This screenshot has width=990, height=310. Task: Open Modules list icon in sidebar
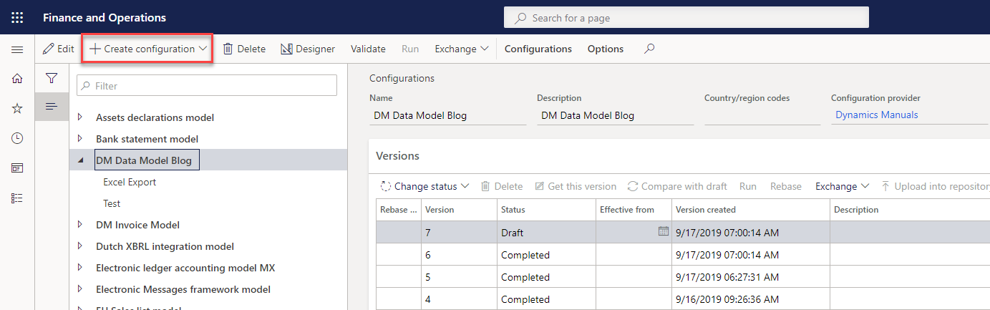[17, 198]
